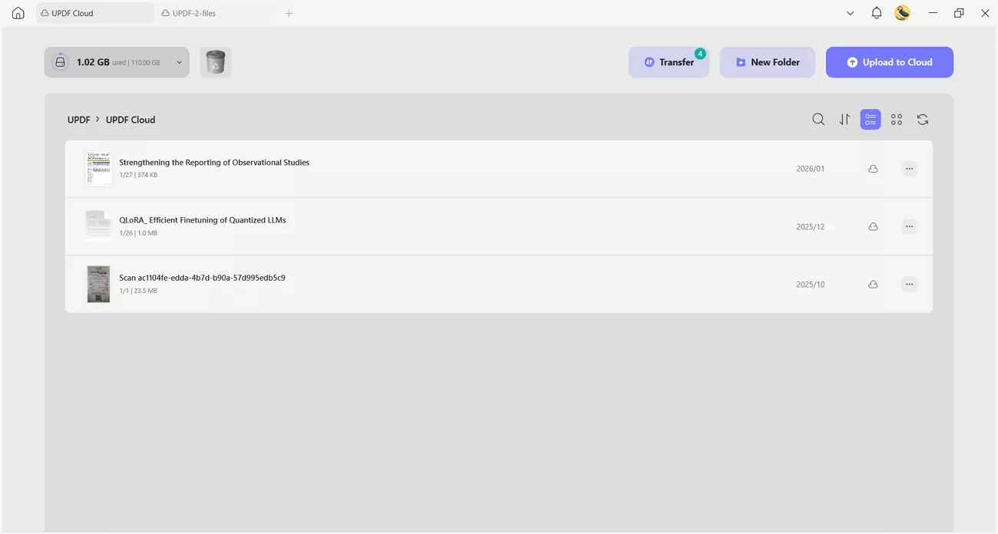Screen dimensions: 998x534
Task: Add a new tab with plus icon
Action: click(x=289, y=13)
